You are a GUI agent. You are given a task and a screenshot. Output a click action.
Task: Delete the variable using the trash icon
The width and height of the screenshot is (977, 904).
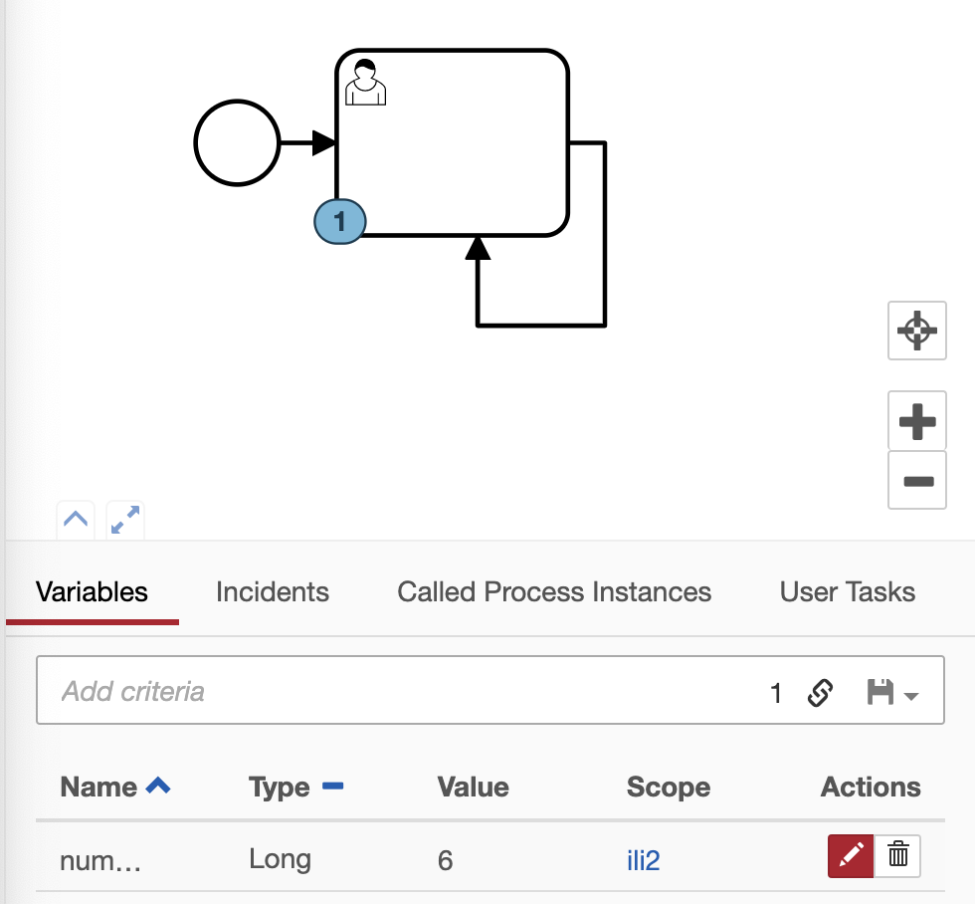click(x=897, y=855)
